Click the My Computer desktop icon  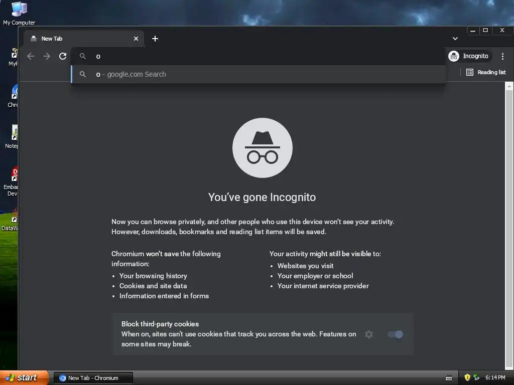pyautogui.click(x=19, y=13)
